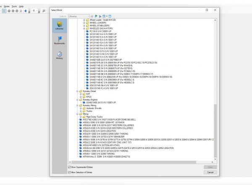Click the scroll right arrow of tree
The height and width of the screenshot is (185, 252).
pyautogui.click(x=212, y=162)
